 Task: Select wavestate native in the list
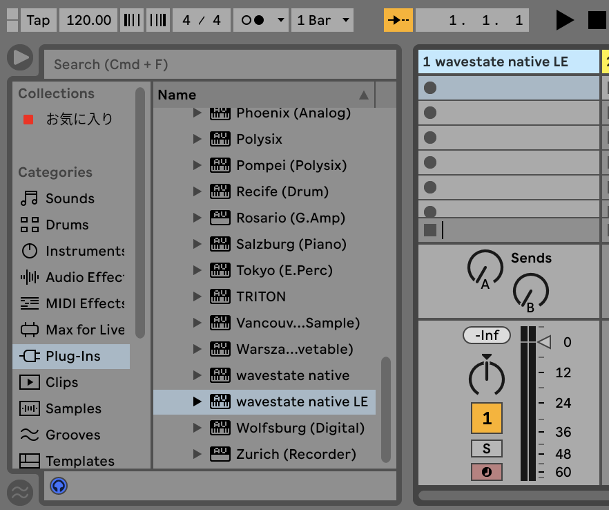point(264,375)
